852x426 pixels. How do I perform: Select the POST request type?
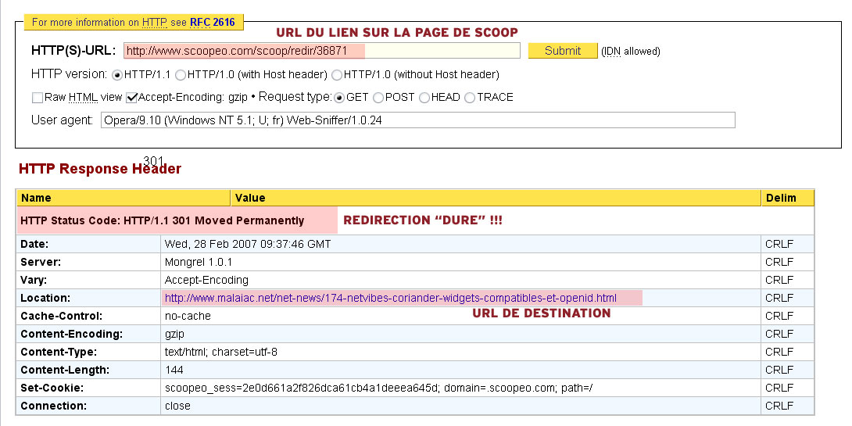coord(378,98)
